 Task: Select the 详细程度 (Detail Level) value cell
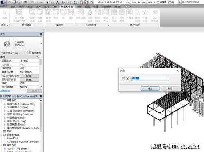click(x=29, y=68)
